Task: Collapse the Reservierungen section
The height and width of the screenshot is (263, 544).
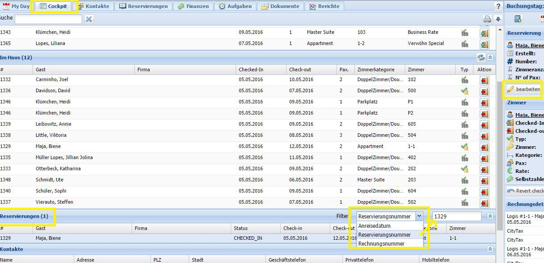Action: pyautogui.click(x=490, y=216)
